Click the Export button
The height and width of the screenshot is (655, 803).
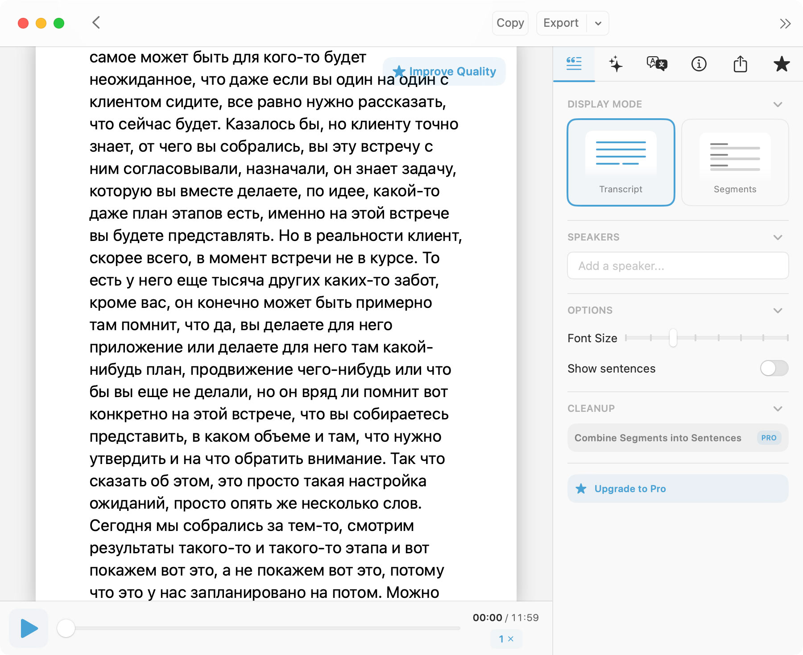(x=561, y=23)
